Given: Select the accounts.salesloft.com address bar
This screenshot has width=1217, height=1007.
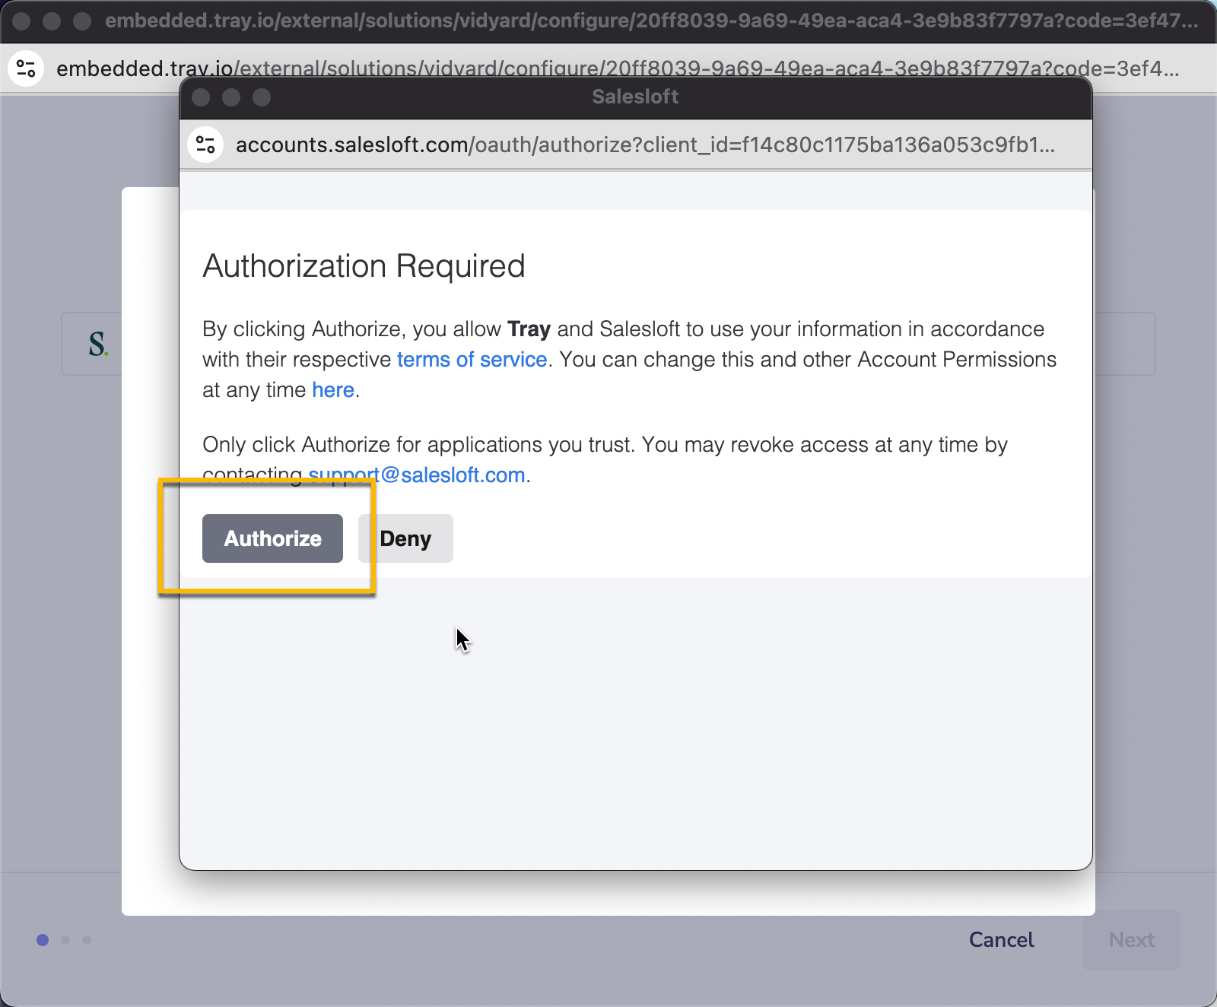Looking at the screenshot, I should 645,145.
